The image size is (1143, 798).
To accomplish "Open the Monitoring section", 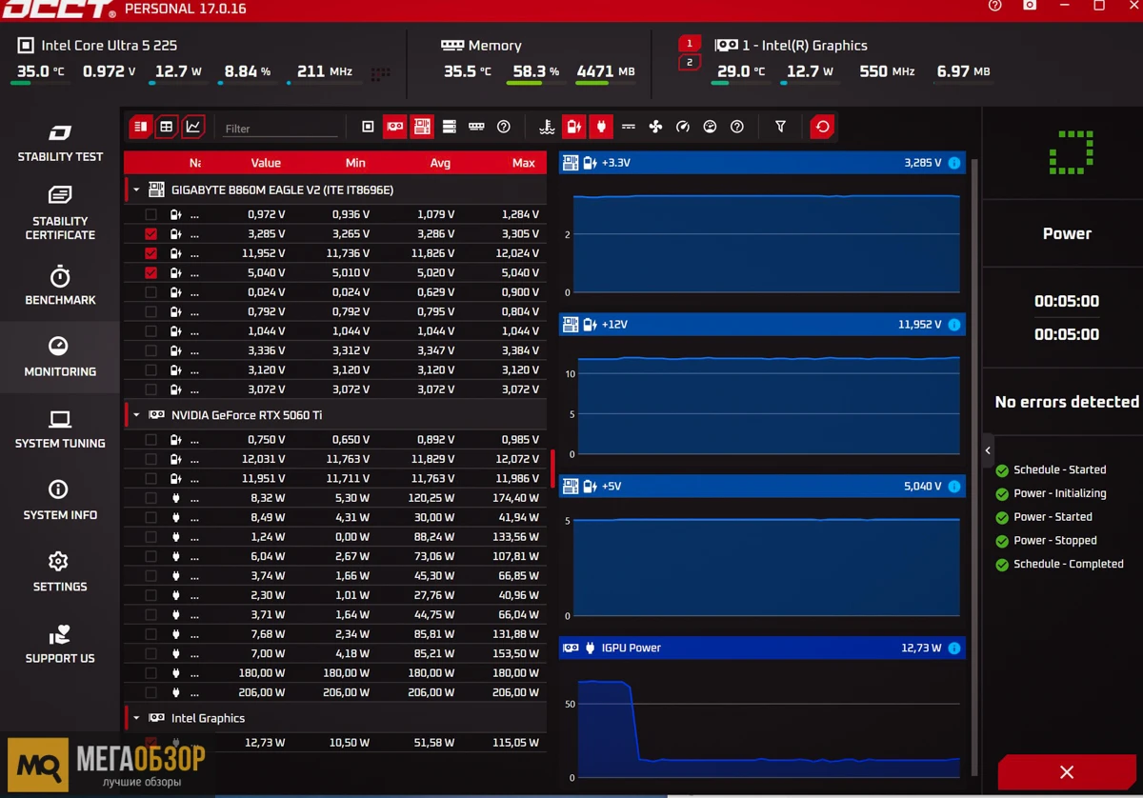I will 60,357.
